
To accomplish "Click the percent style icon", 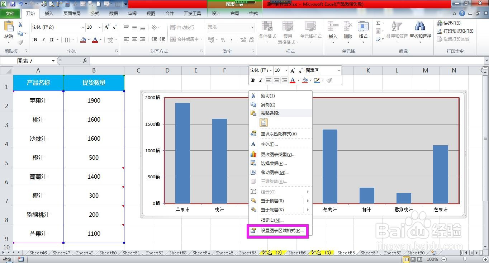I will [223, 40].
